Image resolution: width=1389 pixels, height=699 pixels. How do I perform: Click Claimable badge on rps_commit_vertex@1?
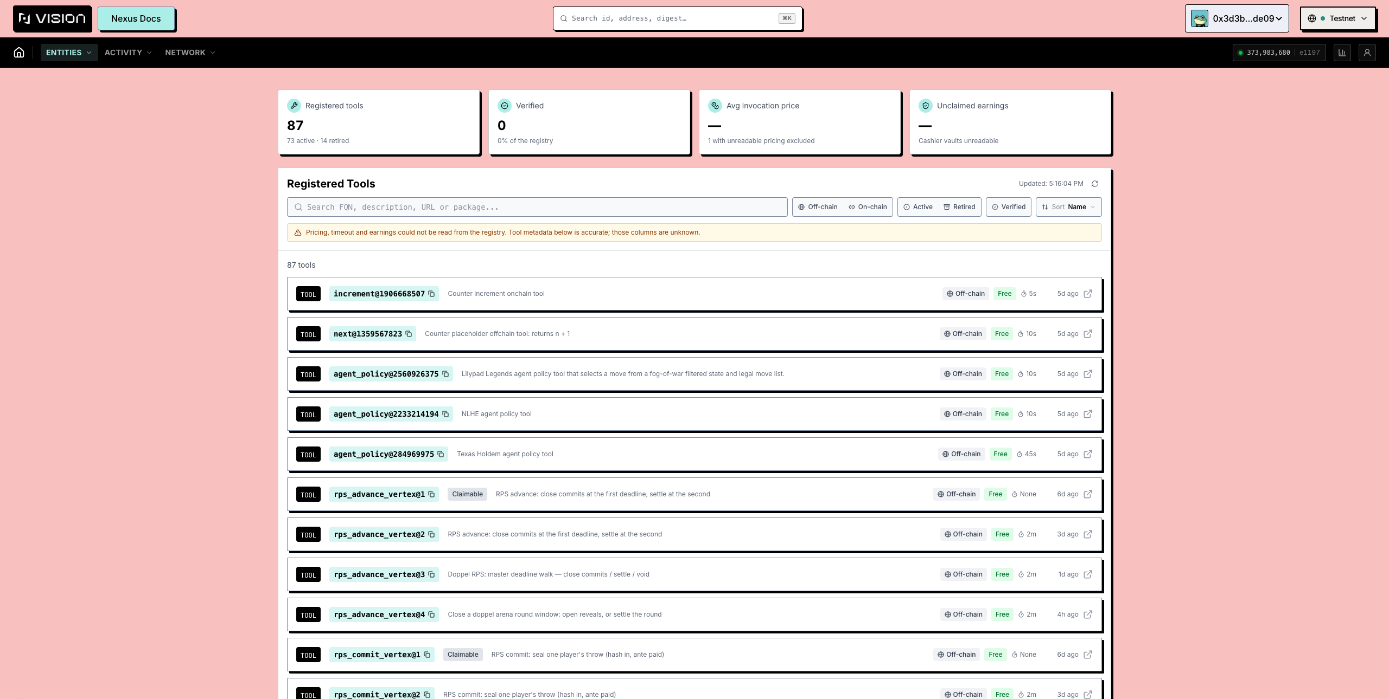pyautogui.click(x=463, y=655)
